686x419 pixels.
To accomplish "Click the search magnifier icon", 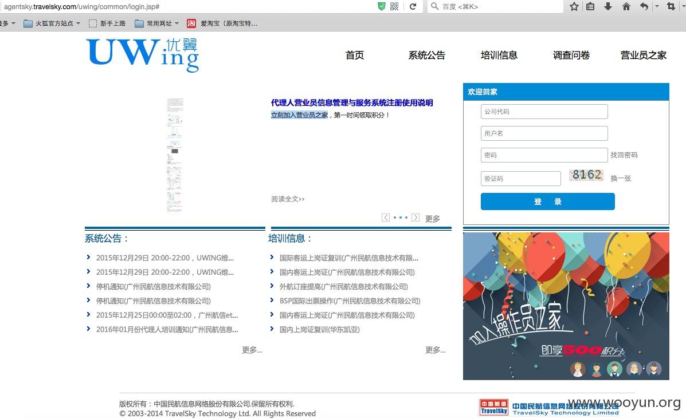I will [x=434, y=6].
